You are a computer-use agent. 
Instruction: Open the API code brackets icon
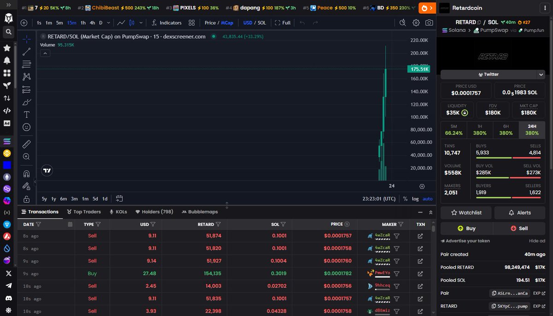pos(7,111)
